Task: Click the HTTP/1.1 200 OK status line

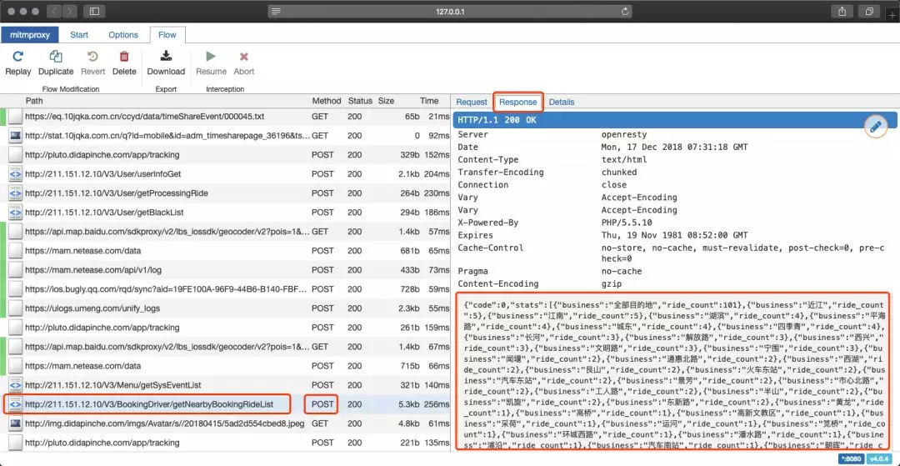Action: pyautogui.click(x=674, y=120)
